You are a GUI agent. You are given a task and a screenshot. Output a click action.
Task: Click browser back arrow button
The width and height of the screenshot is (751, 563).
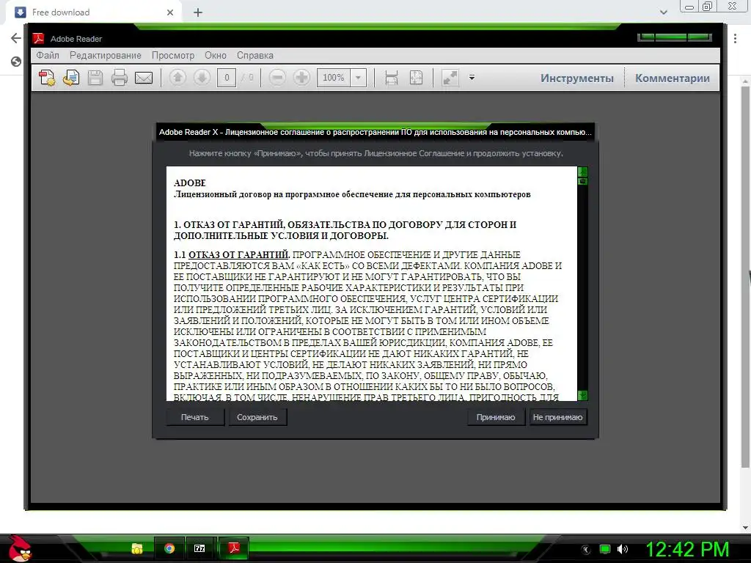[x=16, y=38]
